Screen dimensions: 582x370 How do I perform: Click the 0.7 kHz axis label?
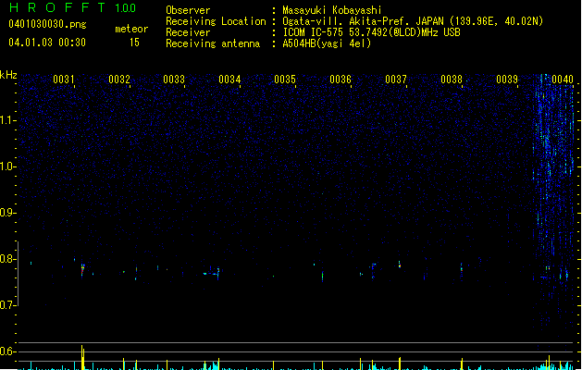pyautogui.click(x=7, y=305)
